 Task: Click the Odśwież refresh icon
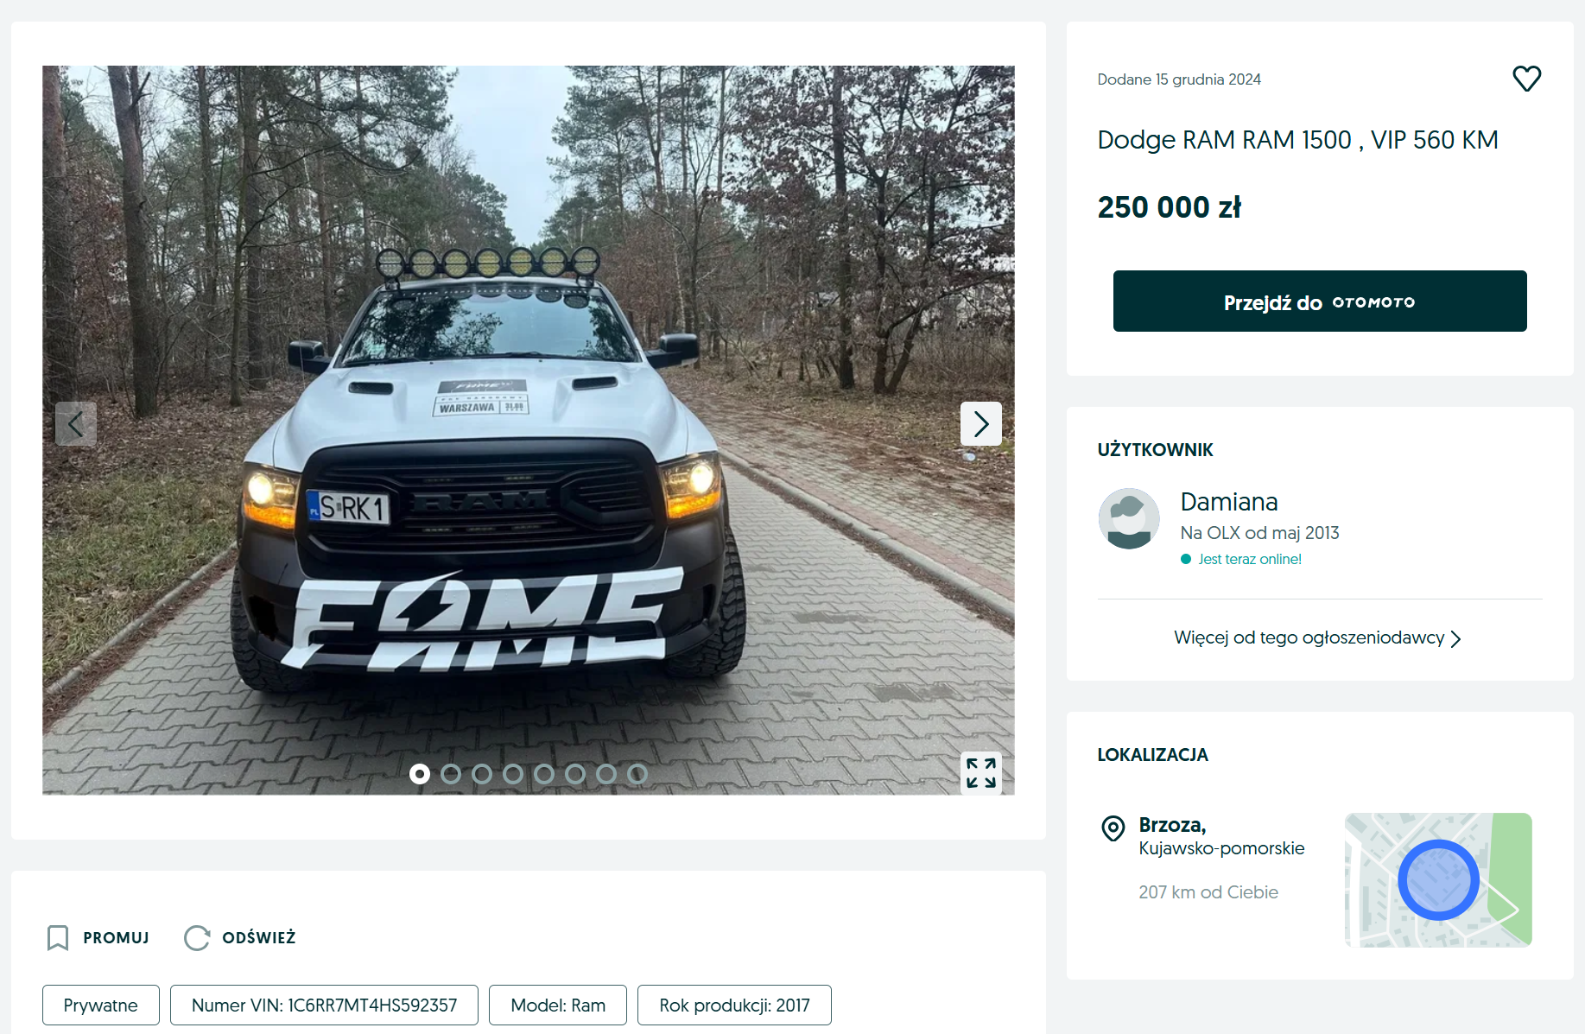pos(197,937)
